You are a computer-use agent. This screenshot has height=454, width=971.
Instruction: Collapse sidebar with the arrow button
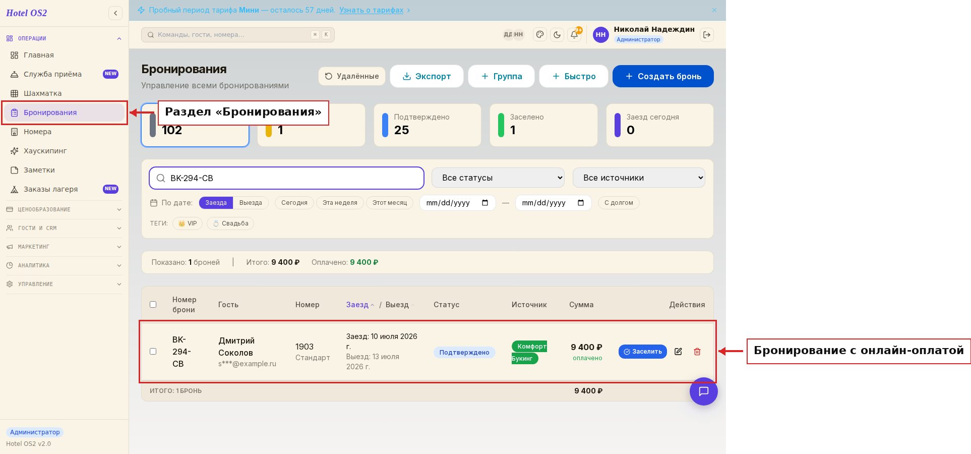coord(115,13)
